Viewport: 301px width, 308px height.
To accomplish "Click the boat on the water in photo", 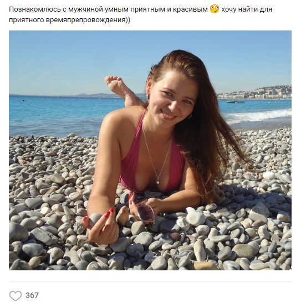I will tap(235, 101).
